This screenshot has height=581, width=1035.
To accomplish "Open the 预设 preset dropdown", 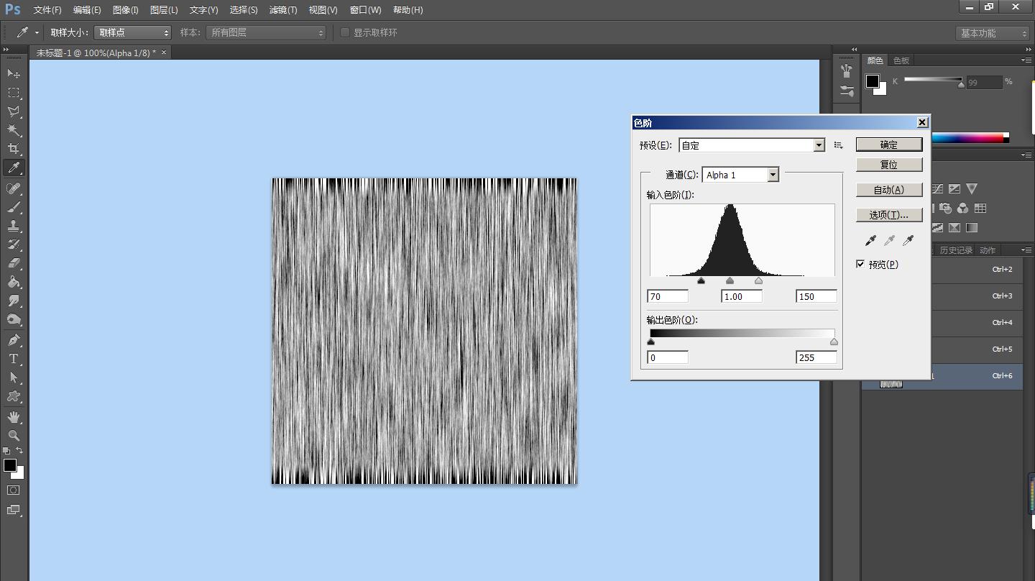I will [x=819, y=145].
